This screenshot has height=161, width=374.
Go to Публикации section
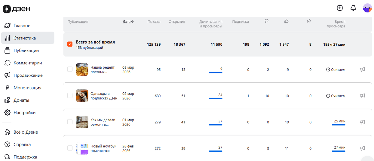[26, 50]
